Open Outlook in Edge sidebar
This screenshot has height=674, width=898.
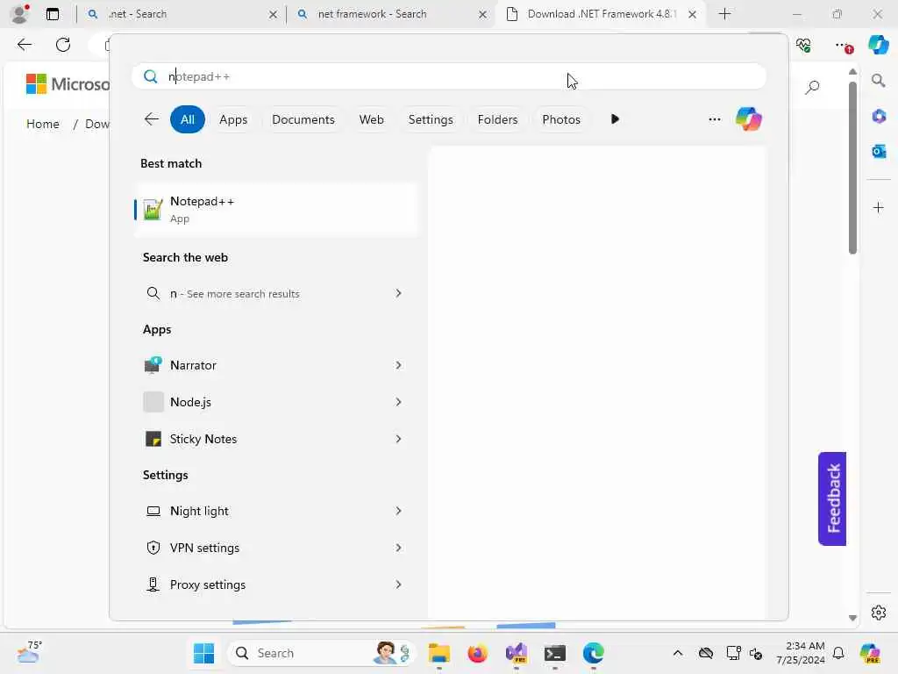[879, 151]
